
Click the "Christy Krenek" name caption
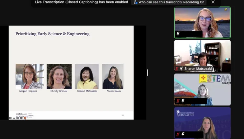[x=58, y=91]
